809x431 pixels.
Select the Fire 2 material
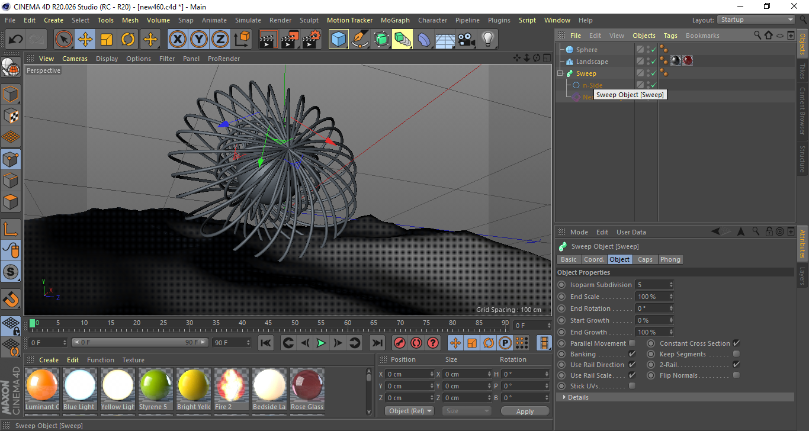point(231,389)
